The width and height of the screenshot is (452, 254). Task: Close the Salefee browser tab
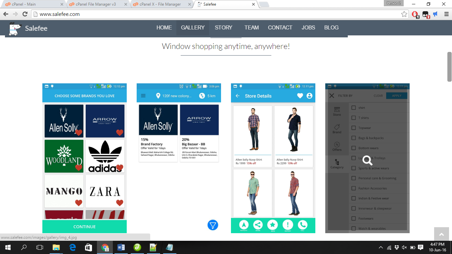tap(253, 4)
